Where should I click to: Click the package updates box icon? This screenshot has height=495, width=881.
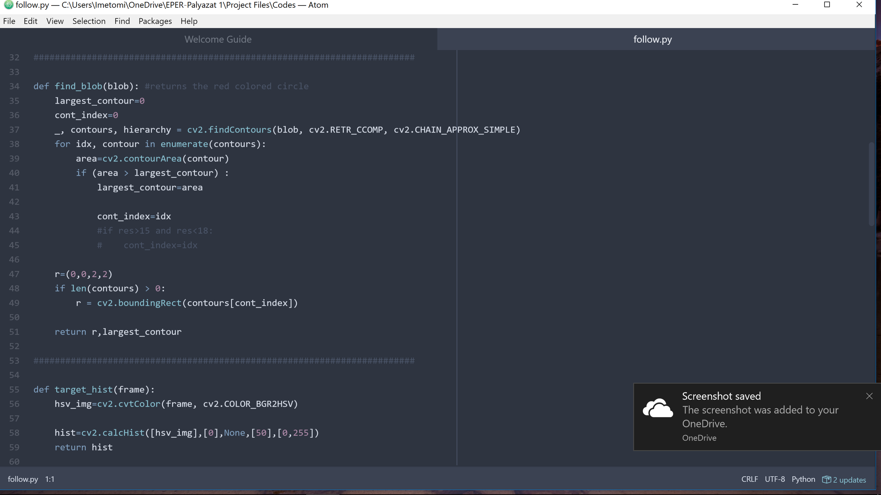826,480
